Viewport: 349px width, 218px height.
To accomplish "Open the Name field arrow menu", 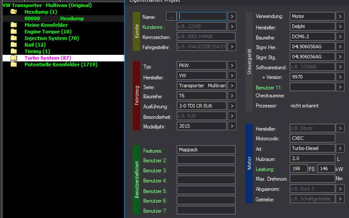I will pos(232,16).
